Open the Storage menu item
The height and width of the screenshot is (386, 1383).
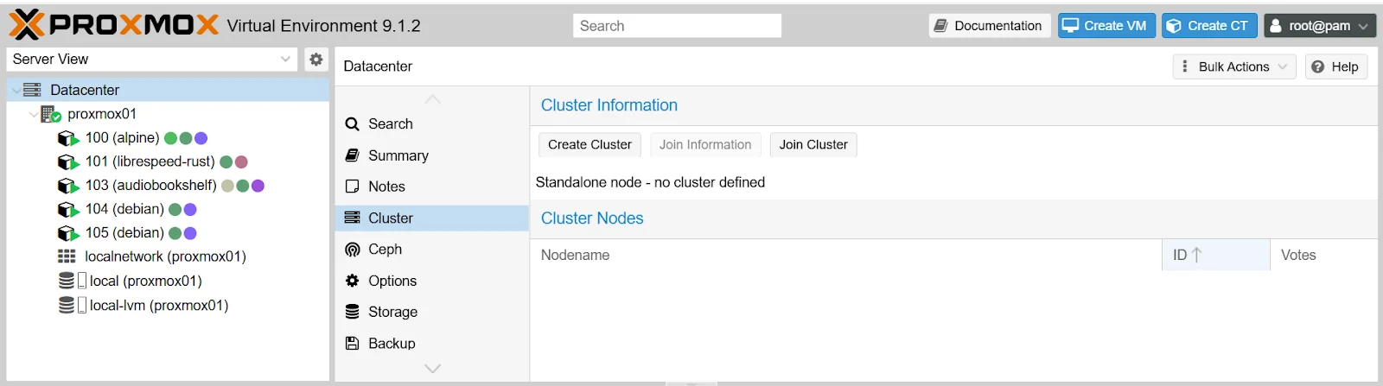[x=431, y=312]
